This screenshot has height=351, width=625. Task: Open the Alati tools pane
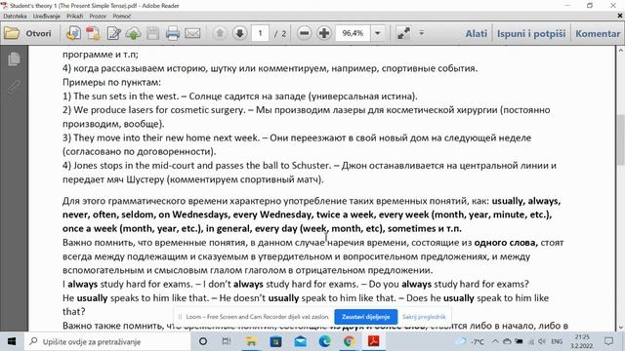click(477, 33)
